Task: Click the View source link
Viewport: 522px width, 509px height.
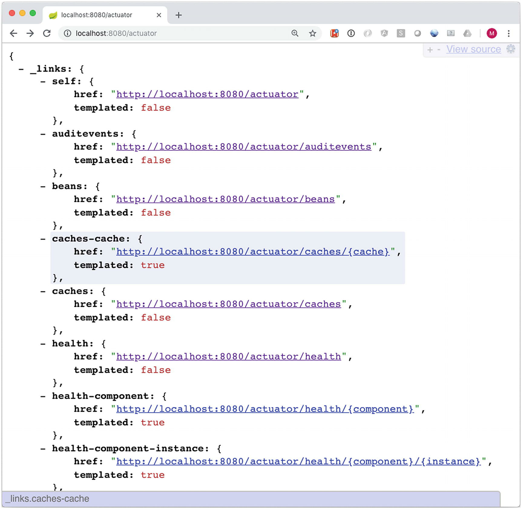Action: click(x=473, y=49)
